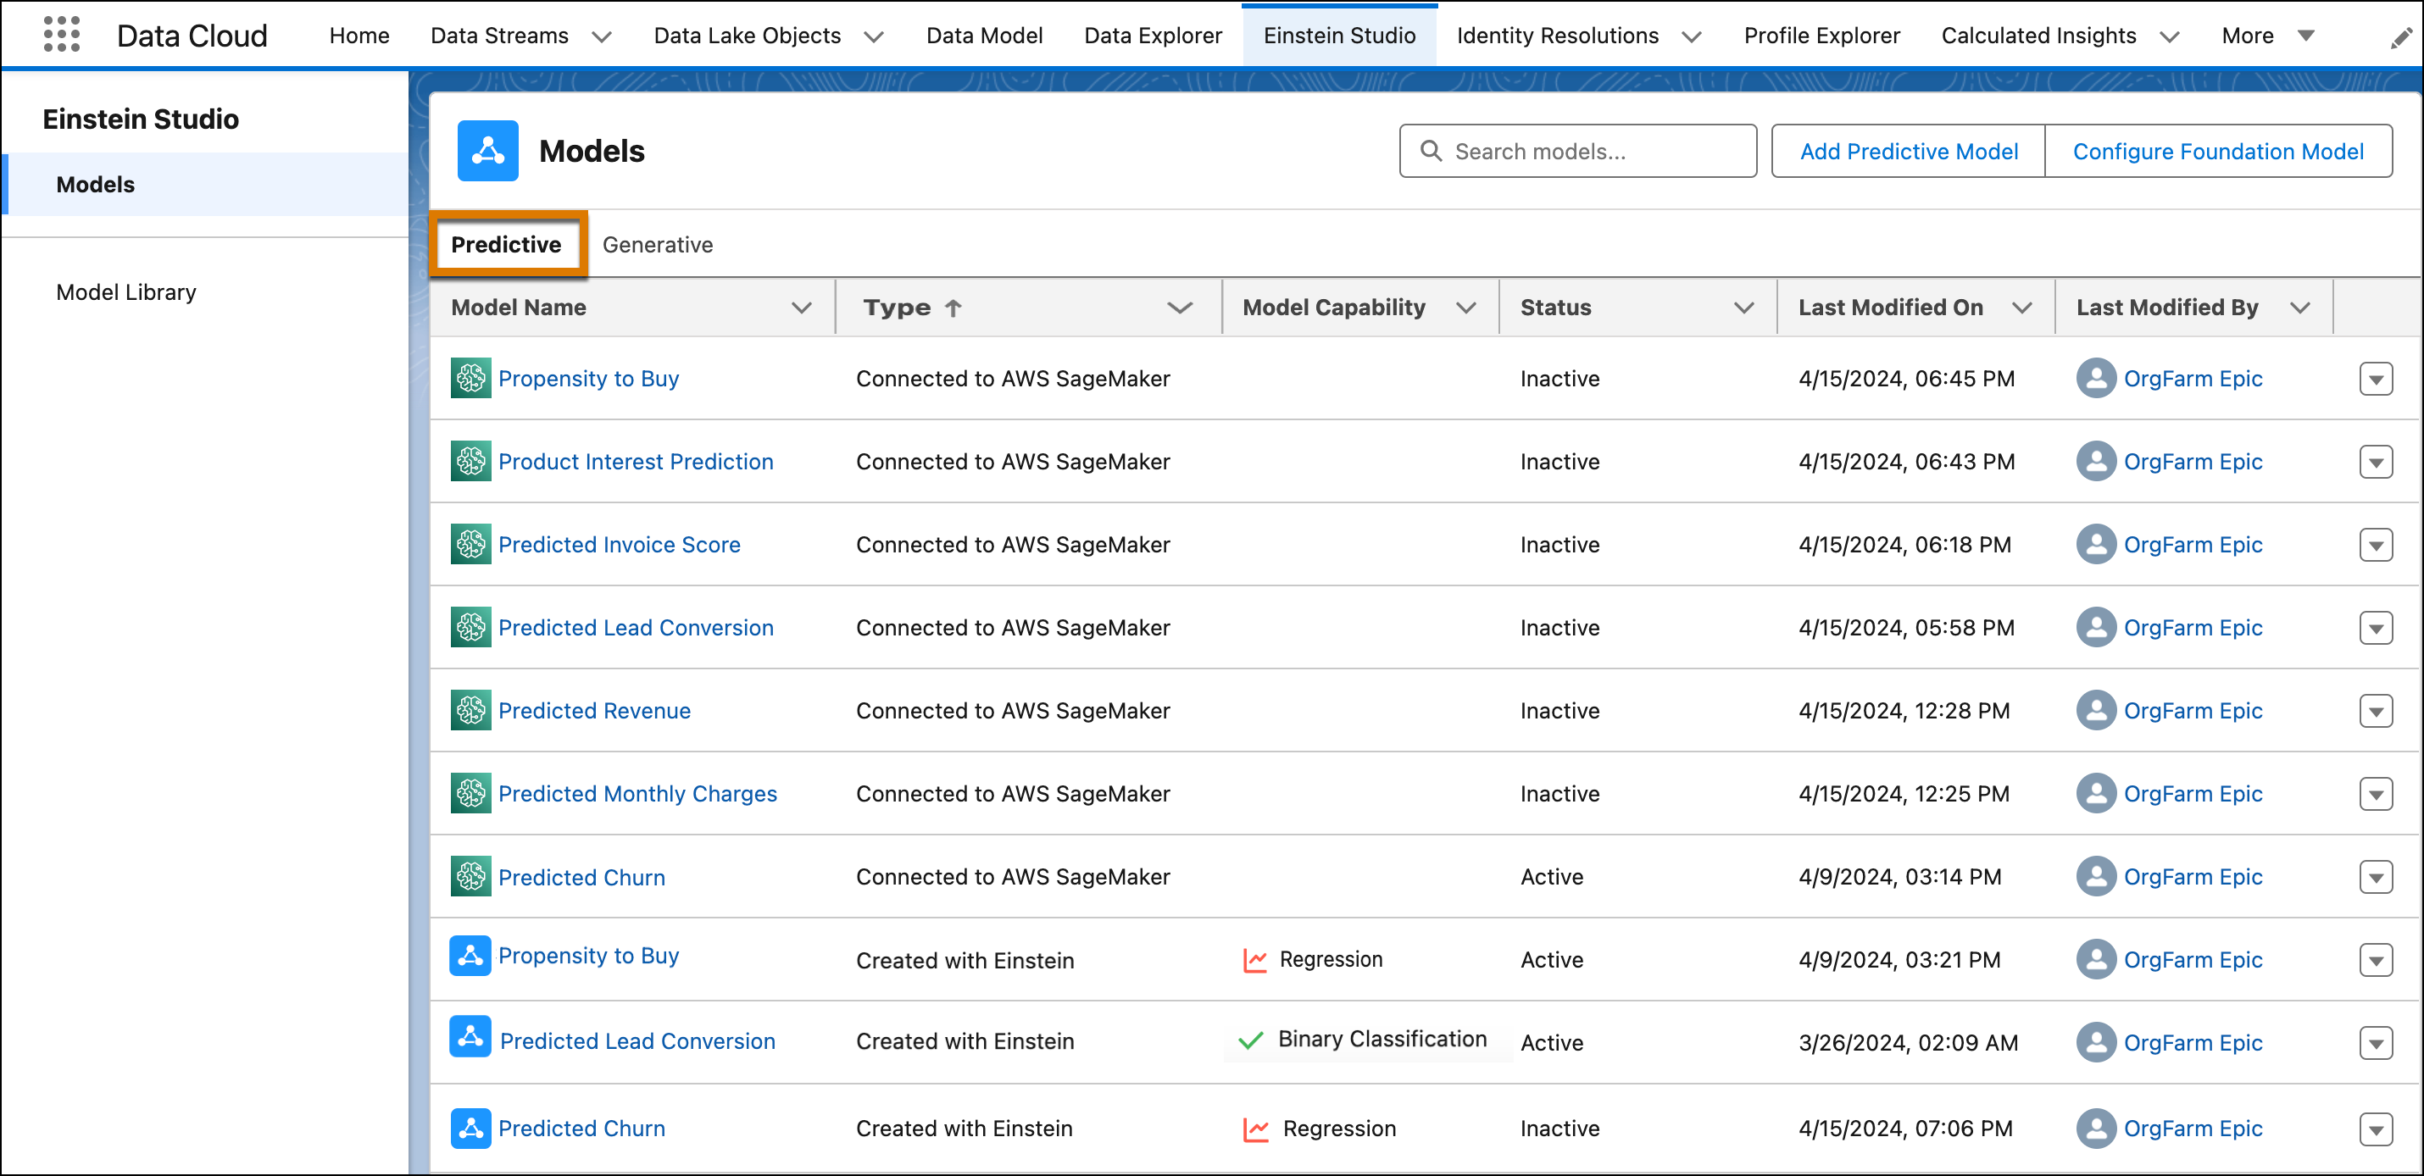Click the blue Models header icon

(487, 151)
